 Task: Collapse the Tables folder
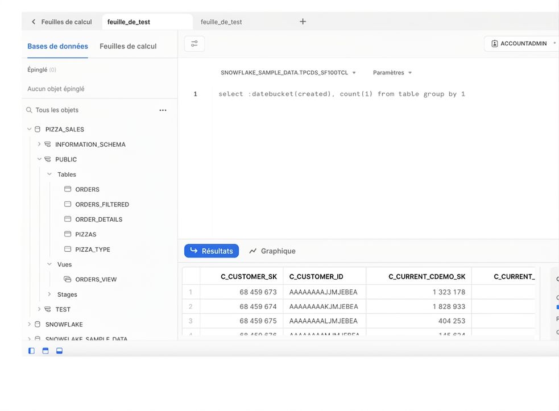point(49,174)
